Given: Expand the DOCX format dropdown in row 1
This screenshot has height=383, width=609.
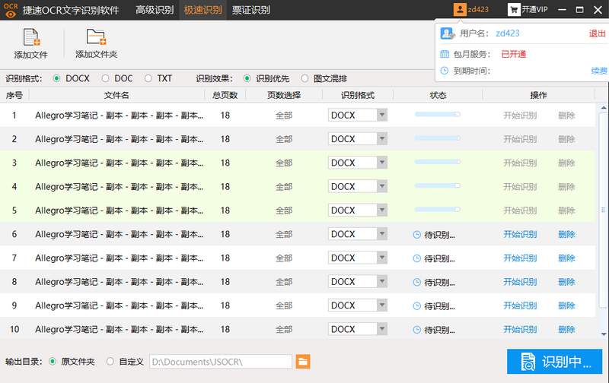Looking at the screenshot, I should tap(382, 116).
